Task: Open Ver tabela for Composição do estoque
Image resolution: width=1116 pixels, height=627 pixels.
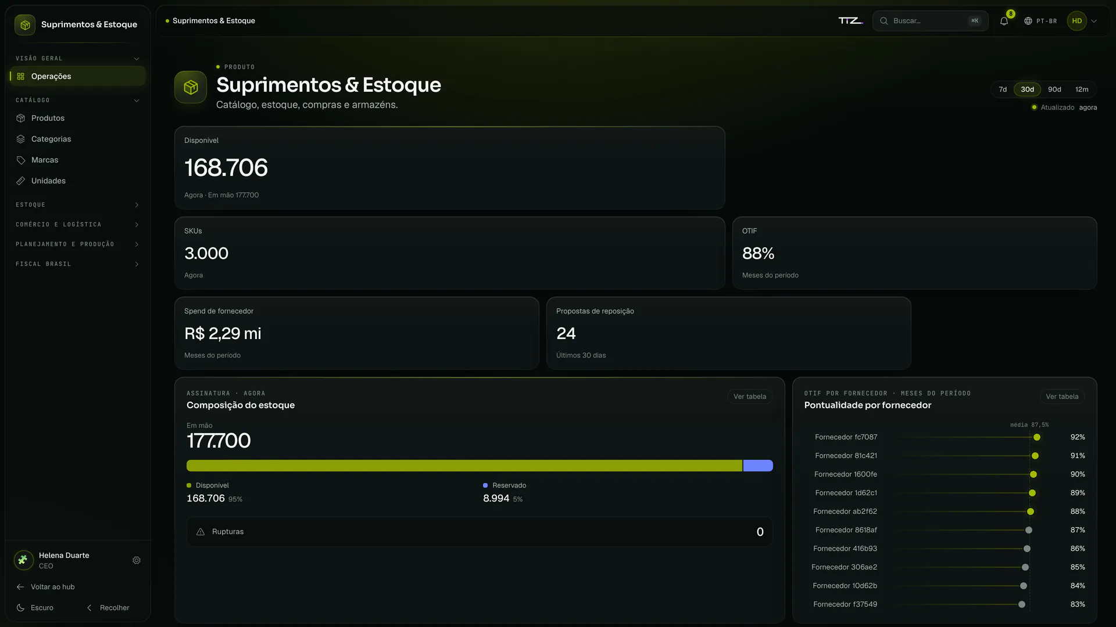Action: point(750,397)
